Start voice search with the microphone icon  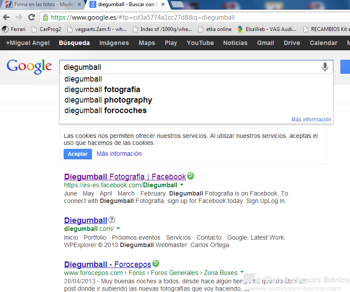pyautogui.click(x=325, y=67)
